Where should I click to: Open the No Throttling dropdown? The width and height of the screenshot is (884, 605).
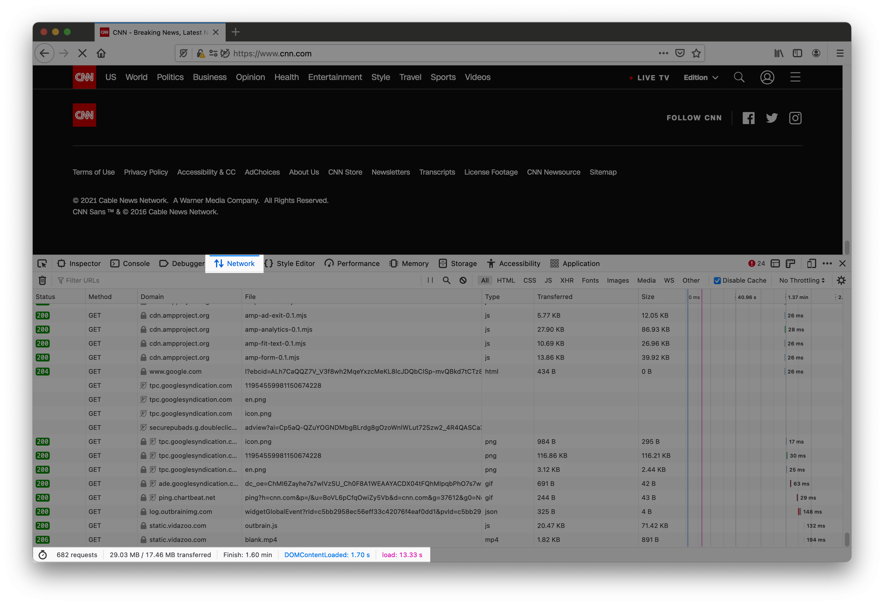pyautogui.click(x=802, y=281)
